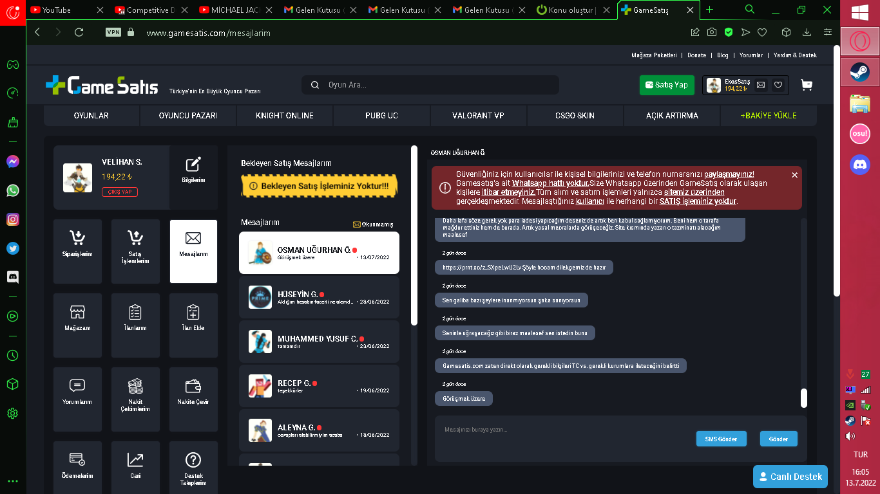Click the camera snapshot icon in toolbar
The image size is (880, 494).
[712, 32]
